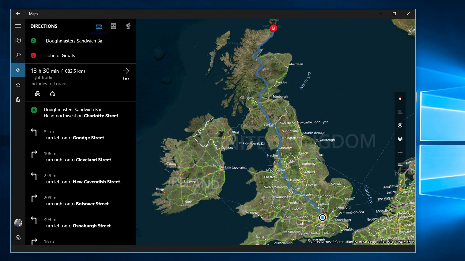Image resolution: width=465 pixels, height=261 pixels.
Task: Reset map orientation with compass icon
Action: click(x=400, y=98)
